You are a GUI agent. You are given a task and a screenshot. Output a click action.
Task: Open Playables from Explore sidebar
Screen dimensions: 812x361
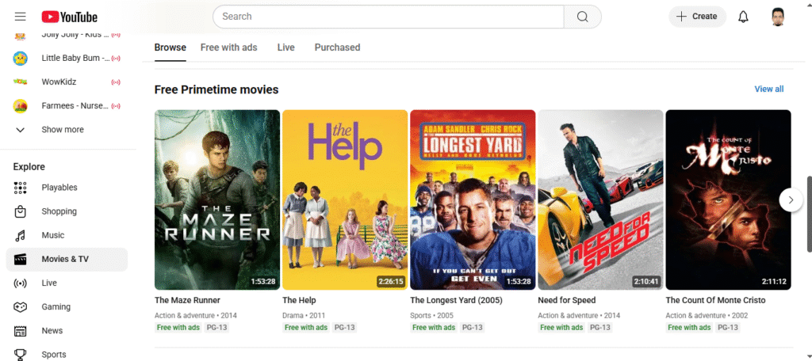coord(59,188)
